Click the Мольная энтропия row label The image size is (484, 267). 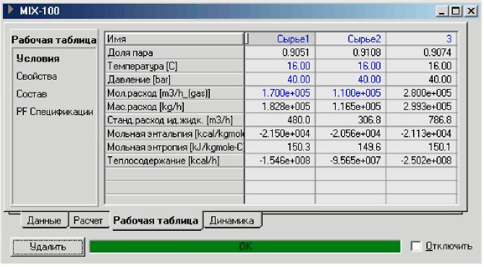[174, 147]
